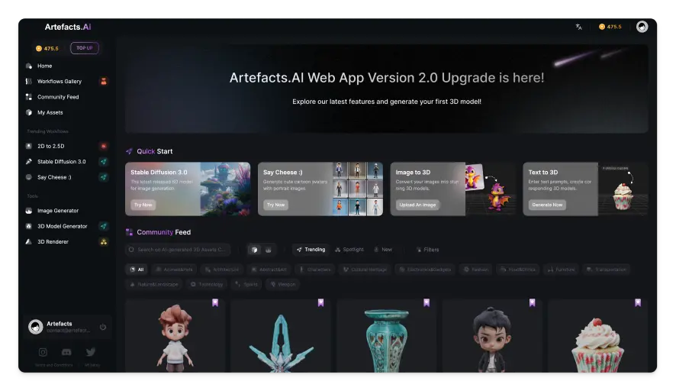676x391 pixels.
Task: Click the Artefacts.AI logo
Action: coord(68,27)
